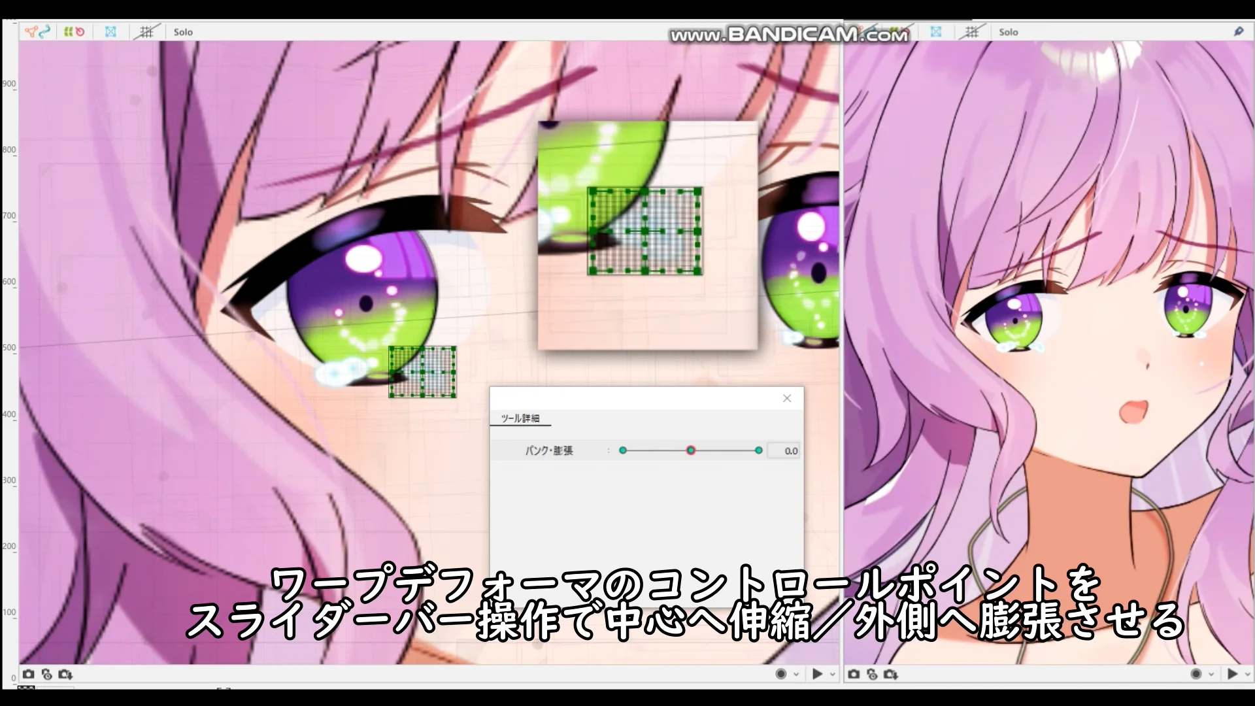Screen dimensions: 1255x706
Task: Click the third camera icon in right view
Action: coord(890,674)
